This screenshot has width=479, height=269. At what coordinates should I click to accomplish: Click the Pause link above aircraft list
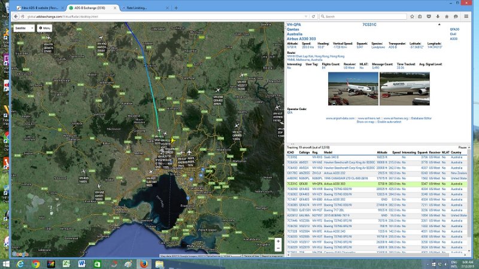[462, 148]
